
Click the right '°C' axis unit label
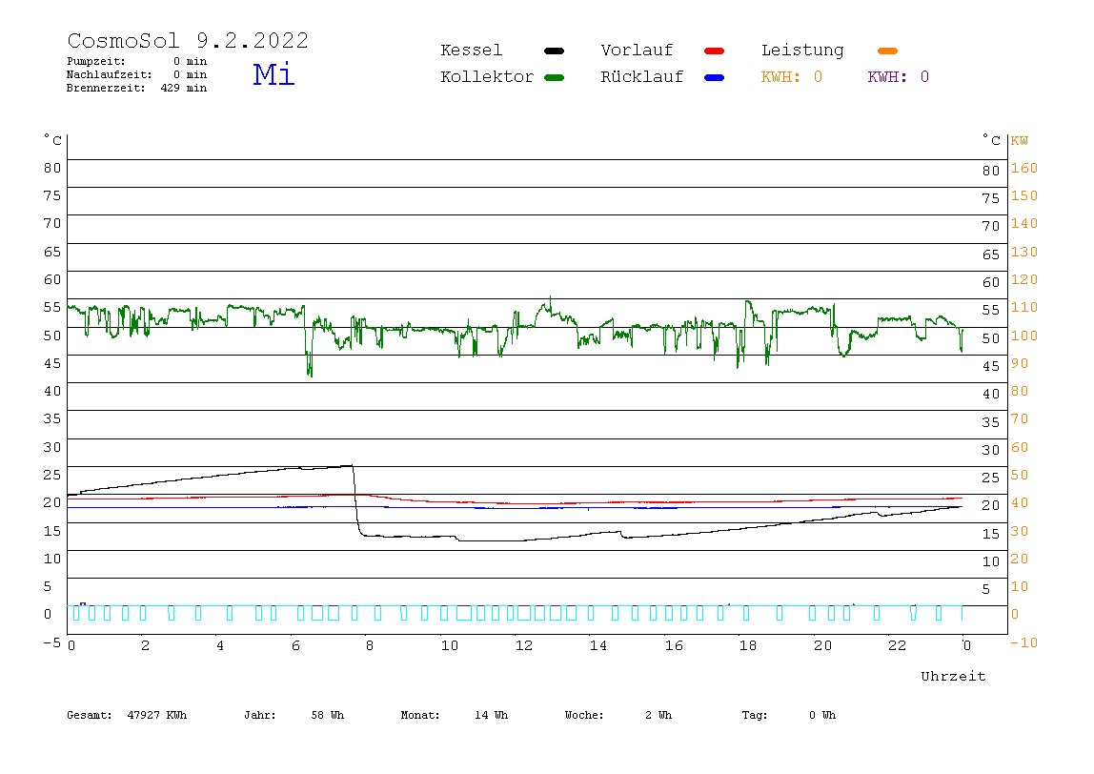pyautogui.click(x=991, y=139)
